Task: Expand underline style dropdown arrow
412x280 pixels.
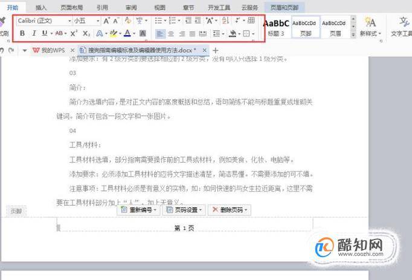Action: pos(51,33)
